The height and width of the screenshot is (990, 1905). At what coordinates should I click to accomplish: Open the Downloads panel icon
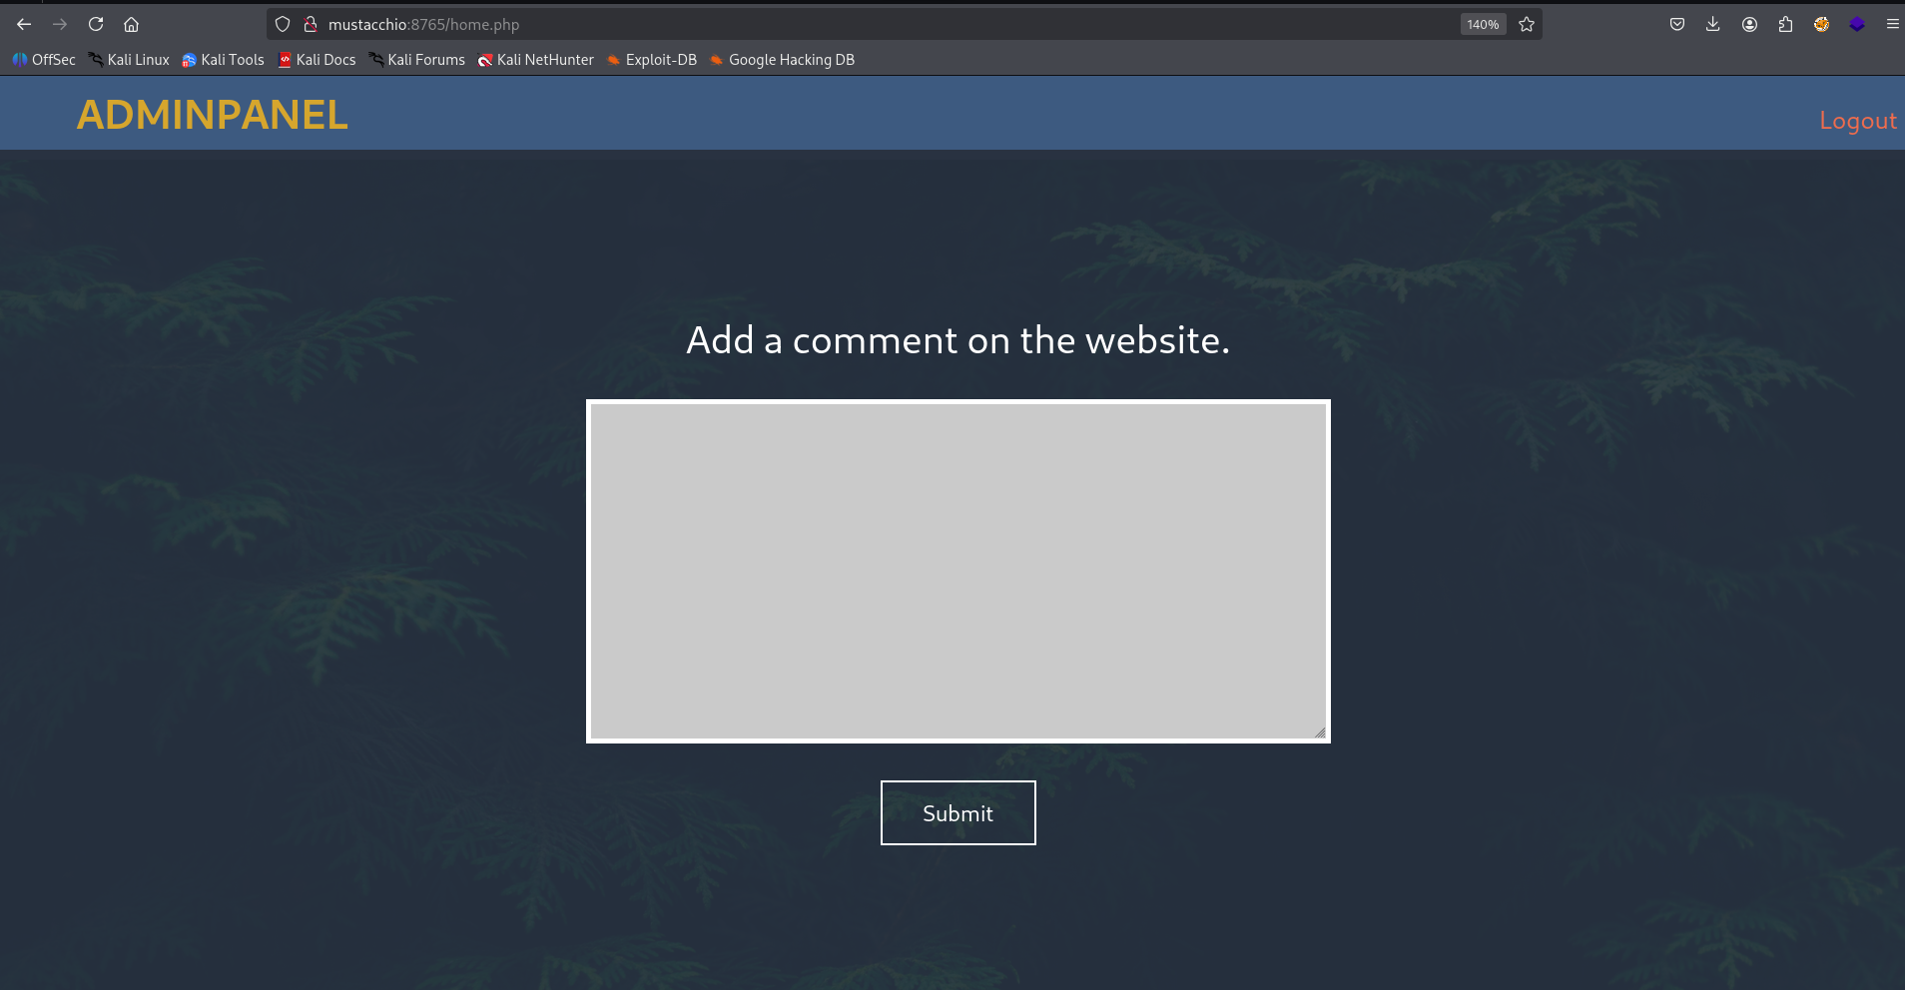(1713, 24)
